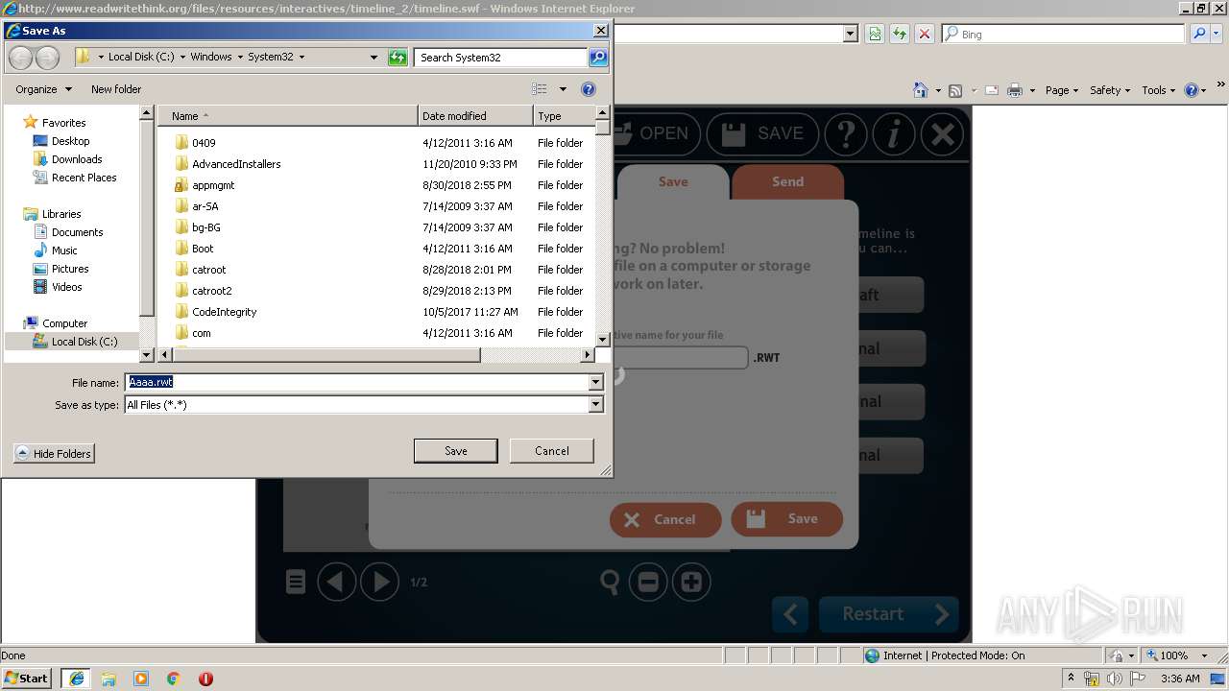Go to next timeline page arrow
1229x691 pixels.
pos(380,582)
